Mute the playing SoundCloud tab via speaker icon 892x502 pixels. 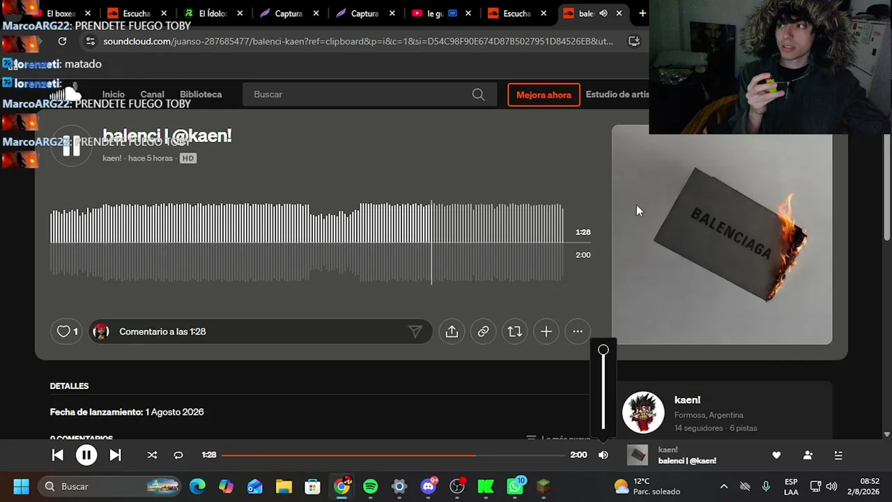click(x=603, y=13)
